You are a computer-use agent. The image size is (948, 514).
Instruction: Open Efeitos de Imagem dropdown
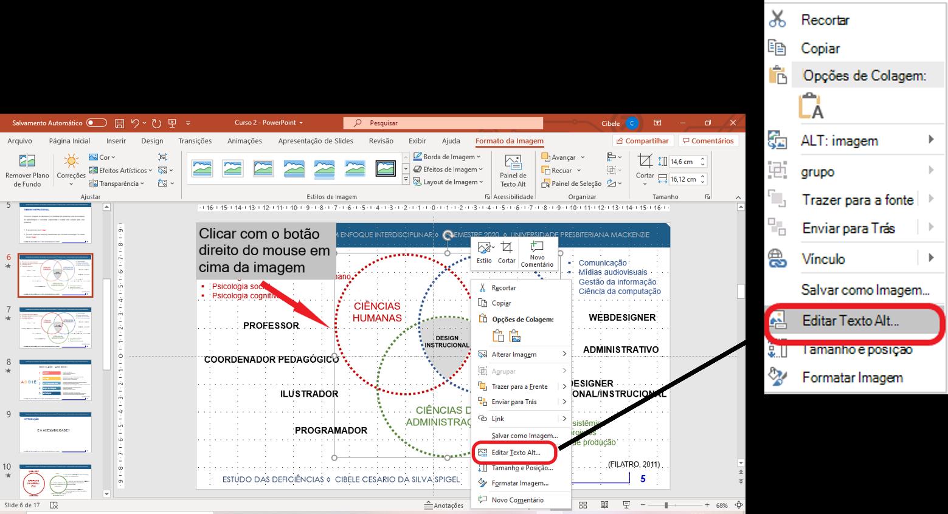(x=448, y=170)
